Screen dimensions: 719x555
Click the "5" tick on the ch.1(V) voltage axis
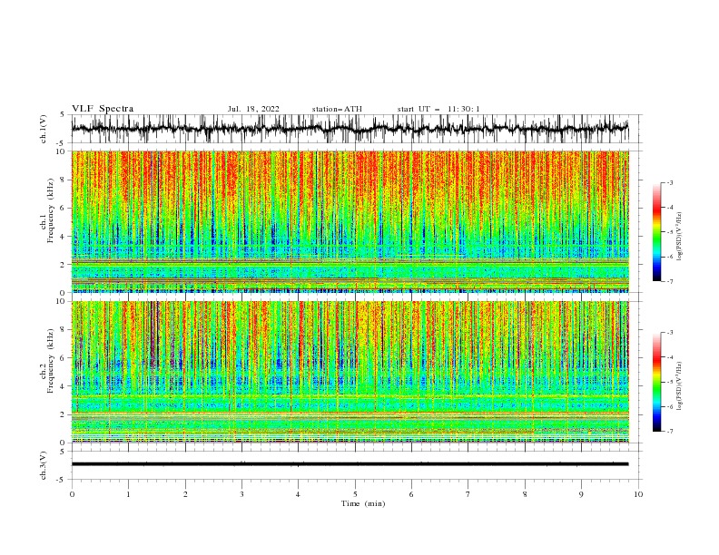(63, 114)
